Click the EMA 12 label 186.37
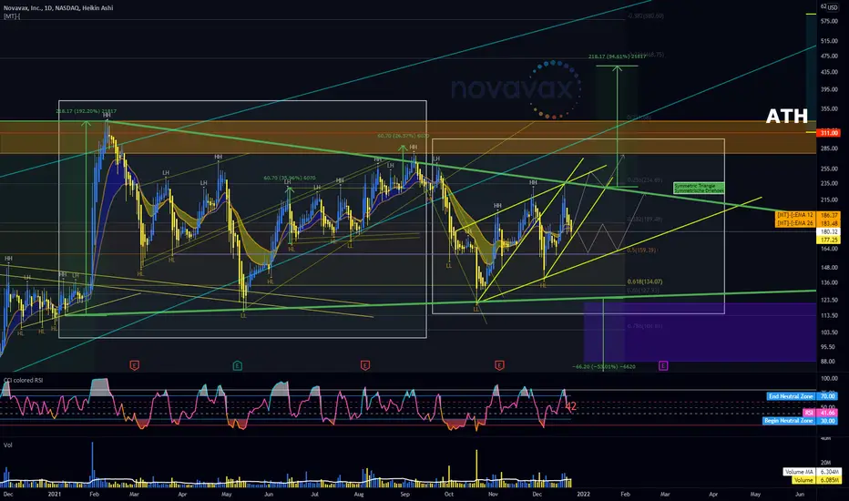Screen dimensions: 849x501 [807, 215]
